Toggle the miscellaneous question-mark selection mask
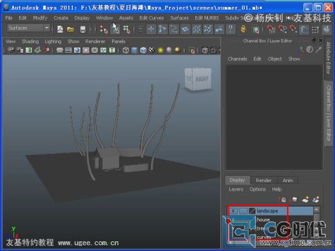Viewport: 335px width, 251px height. [231, 29]
